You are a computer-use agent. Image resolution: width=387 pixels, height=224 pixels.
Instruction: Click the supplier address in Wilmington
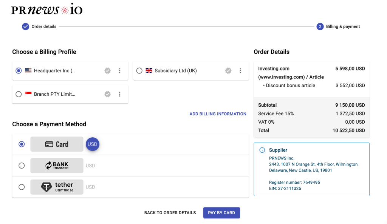click(x=314, y=167)
